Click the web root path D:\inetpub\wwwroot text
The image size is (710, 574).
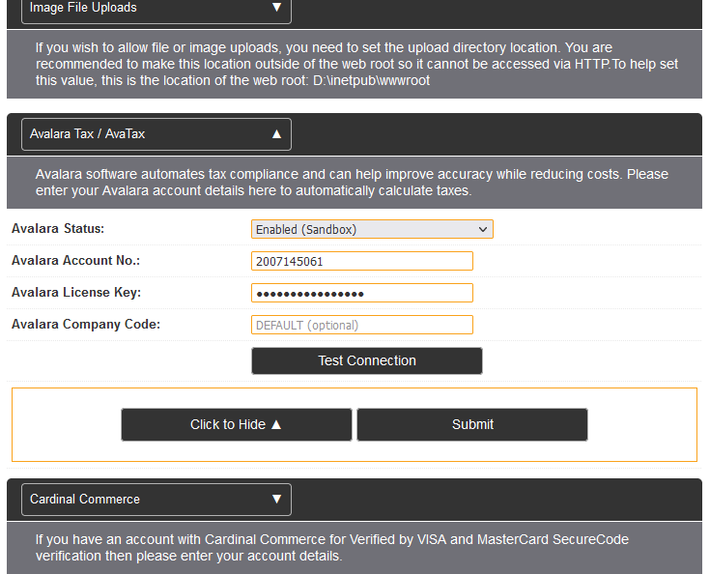click(371, 80)
